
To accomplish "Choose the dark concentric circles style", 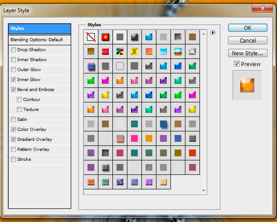I will (134, 37).
